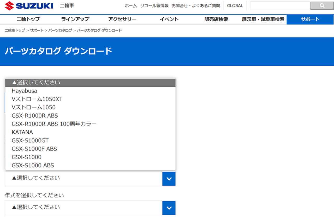This screenshot has height=222, width=334.
Task: Choose GSX-S1000GT option
Action: tap(90, 141)
